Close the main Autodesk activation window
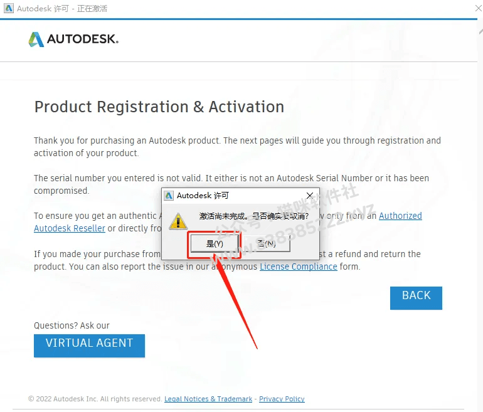Viewport: 483px width, 412px height. [x=479, y=8]
